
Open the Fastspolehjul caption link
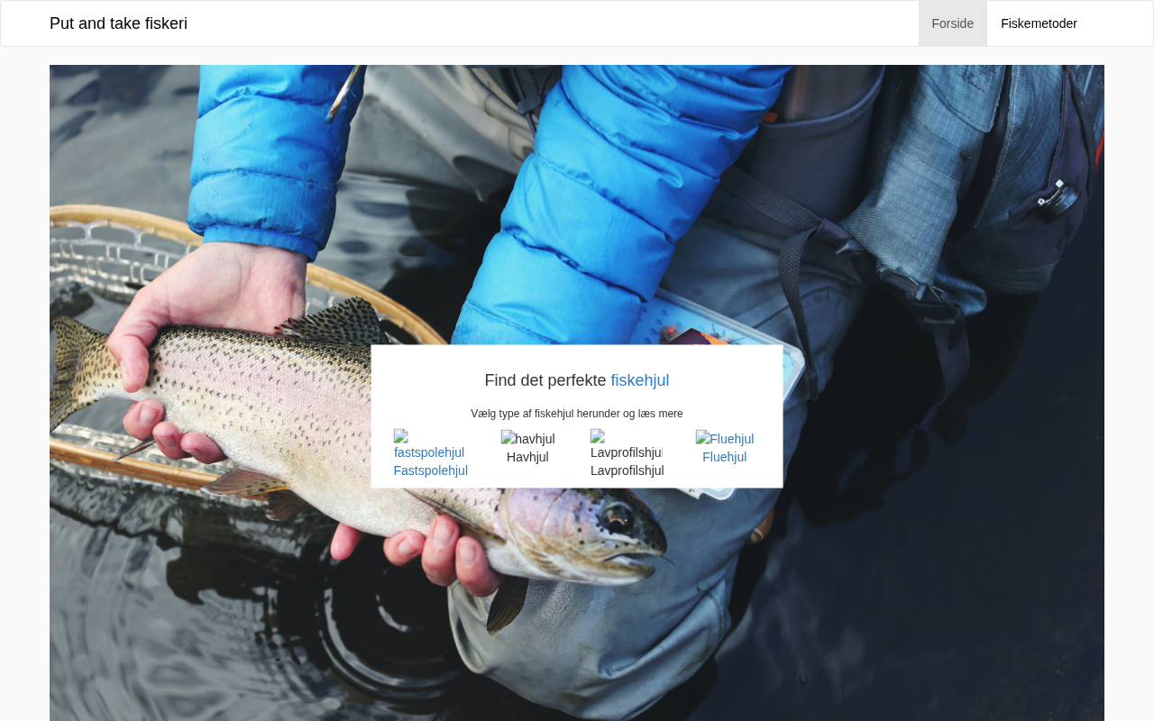click(x=431, y=470)
